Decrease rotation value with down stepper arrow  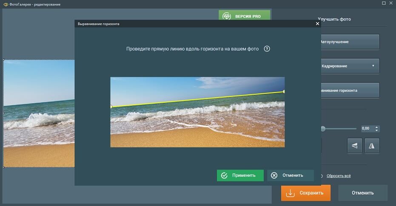pyautogui.click(x=377, y=130)
